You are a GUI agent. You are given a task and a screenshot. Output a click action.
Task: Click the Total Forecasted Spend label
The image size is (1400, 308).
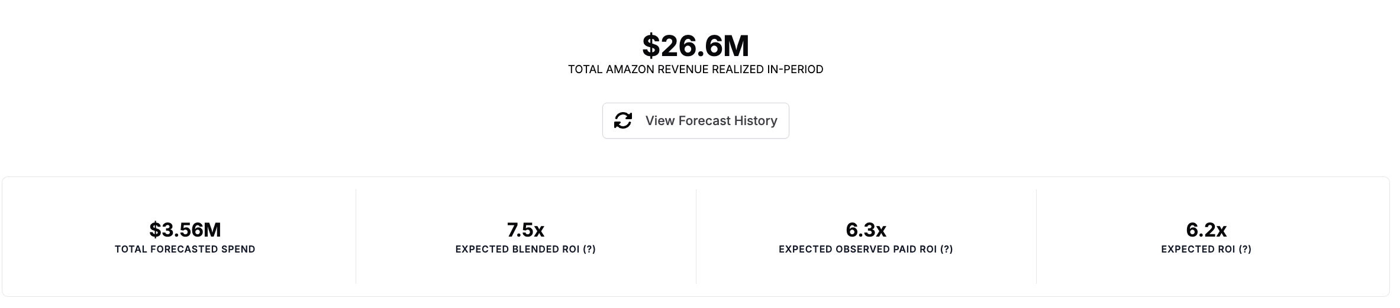coord(185,249)
